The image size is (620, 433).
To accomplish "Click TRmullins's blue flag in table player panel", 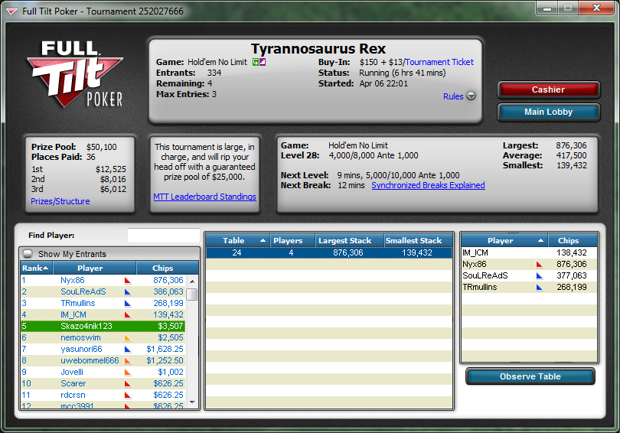I will (540, 287).
